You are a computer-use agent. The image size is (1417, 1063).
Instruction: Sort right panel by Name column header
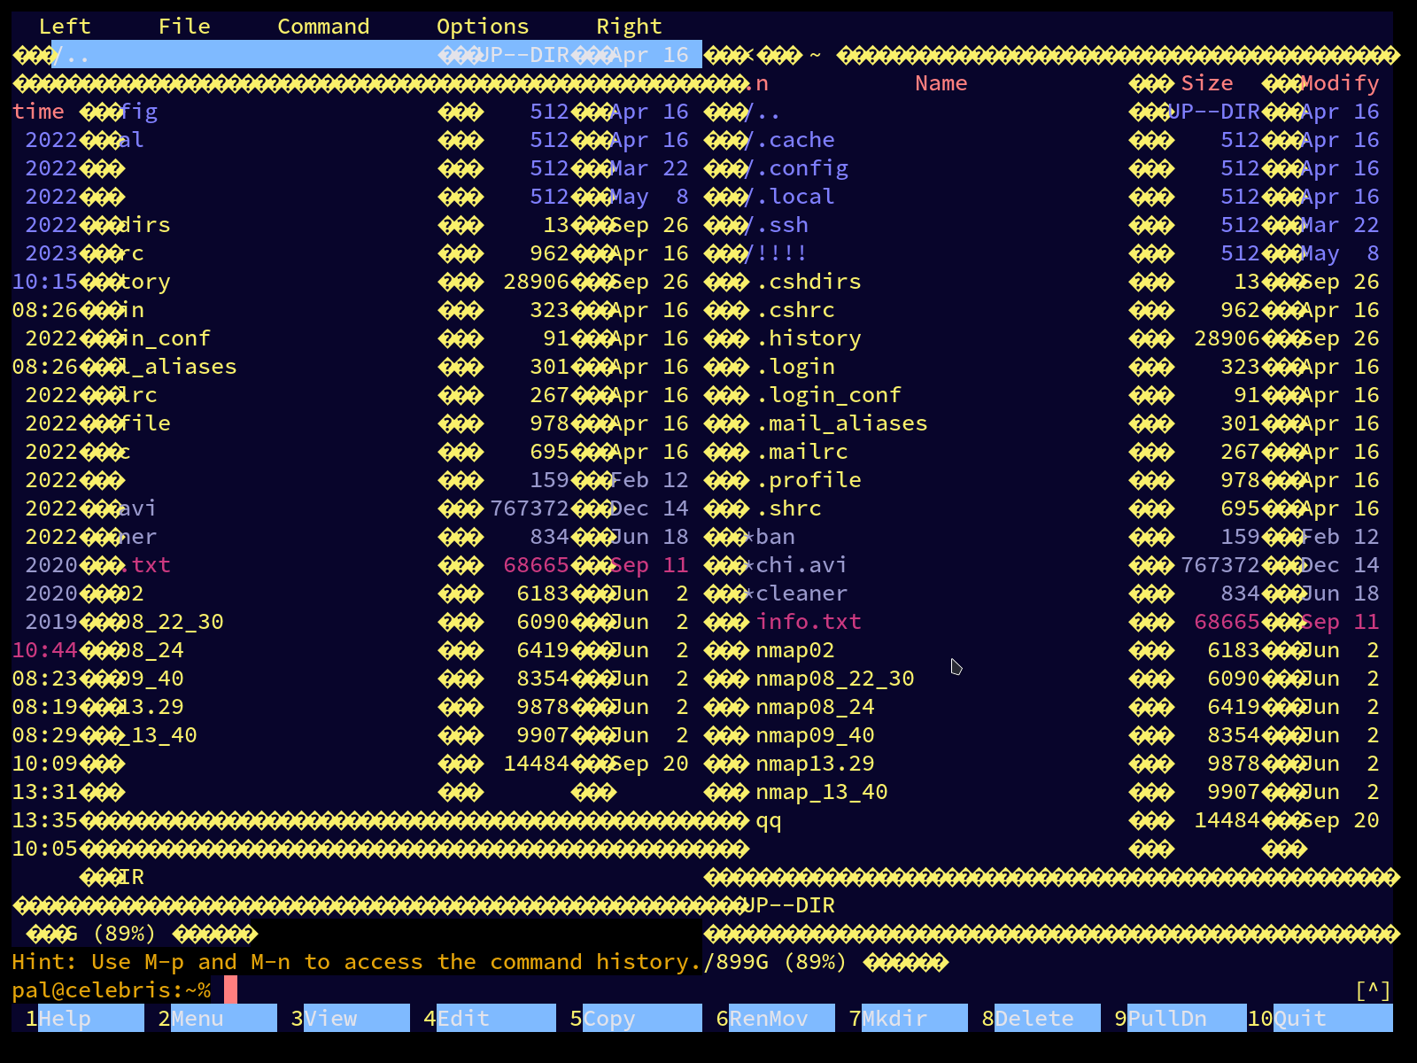(941, 83)
